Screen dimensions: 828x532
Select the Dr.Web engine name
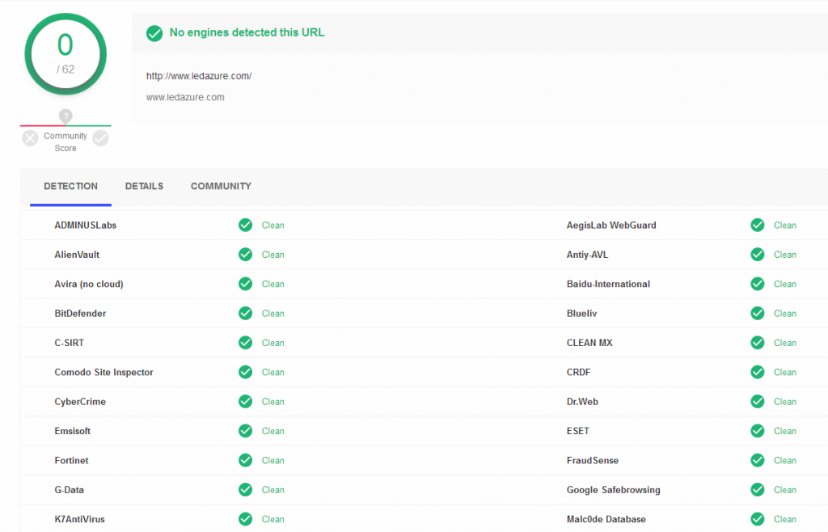[x=582, y=402]
